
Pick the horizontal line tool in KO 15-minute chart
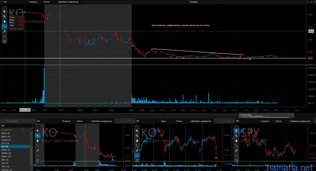click(x=38, y=156)
